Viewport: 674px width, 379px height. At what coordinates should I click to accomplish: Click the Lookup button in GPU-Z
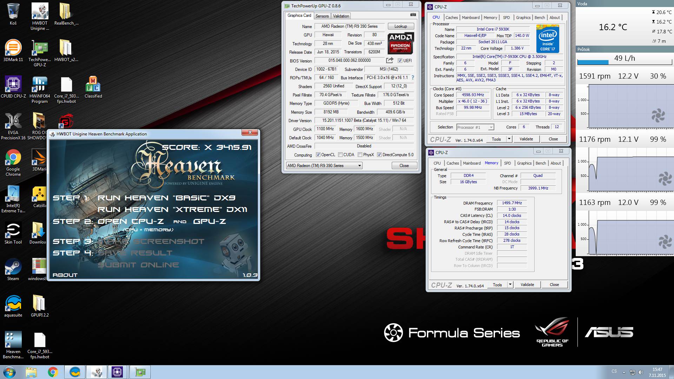pyautogui.click(x=401, y=26)
